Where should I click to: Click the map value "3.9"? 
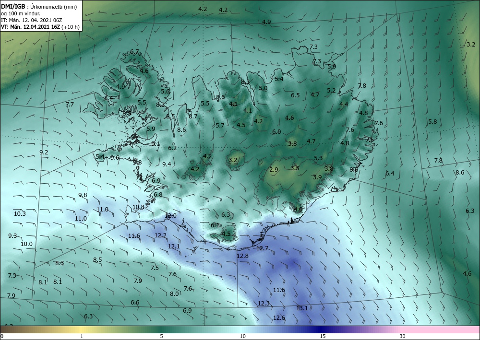pyautogui.click(x=317, y=177)
